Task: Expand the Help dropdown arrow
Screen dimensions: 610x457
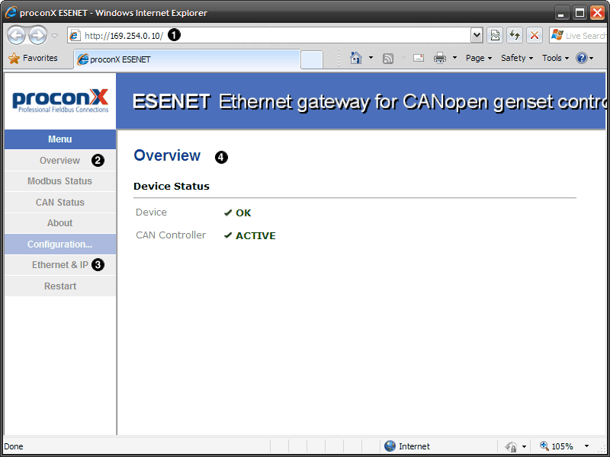Action: click(592, 59)
